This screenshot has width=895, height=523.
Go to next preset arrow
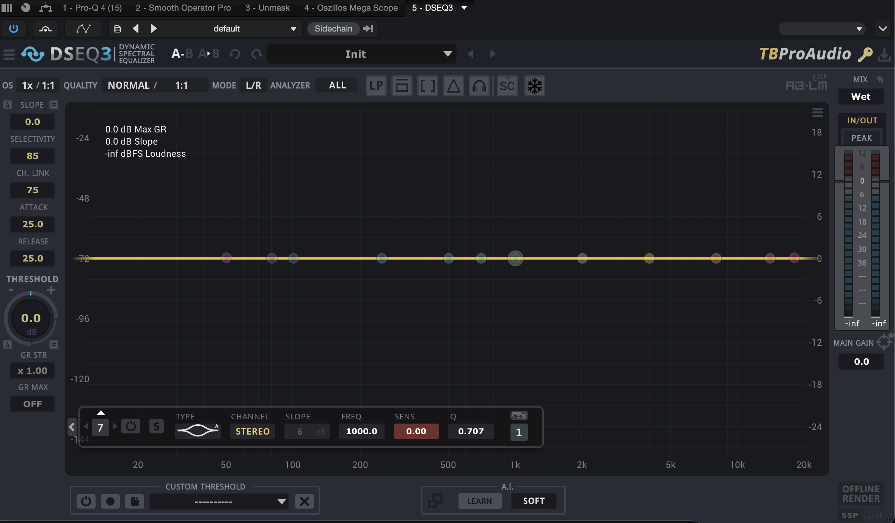pos(493,54)
